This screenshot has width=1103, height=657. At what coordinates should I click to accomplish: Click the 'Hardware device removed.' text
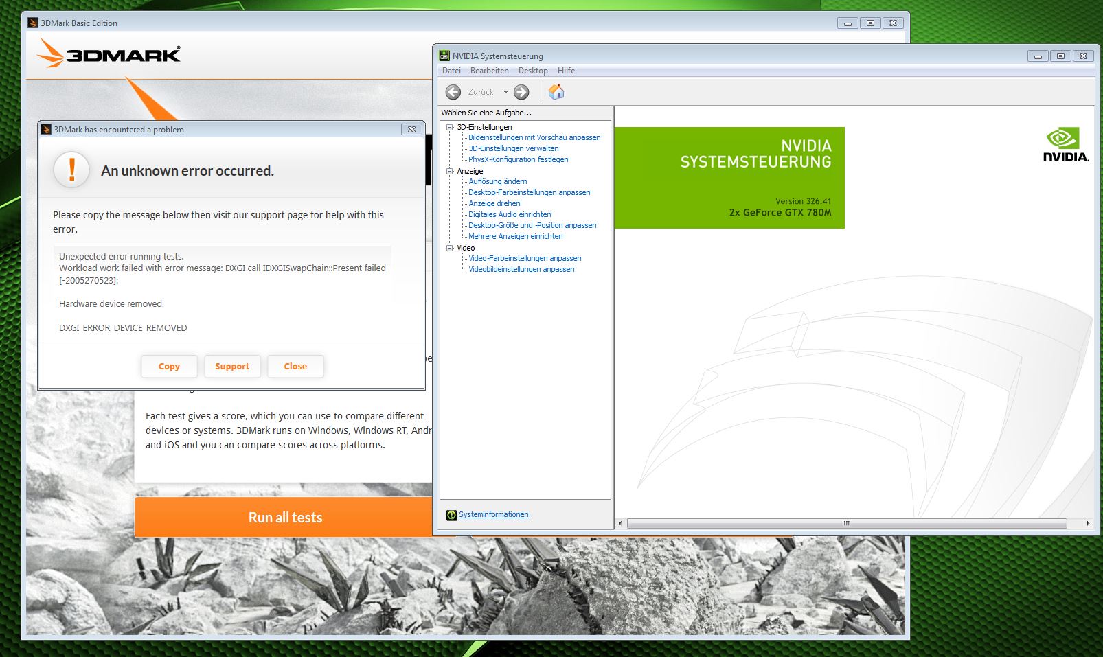(111, 303)
